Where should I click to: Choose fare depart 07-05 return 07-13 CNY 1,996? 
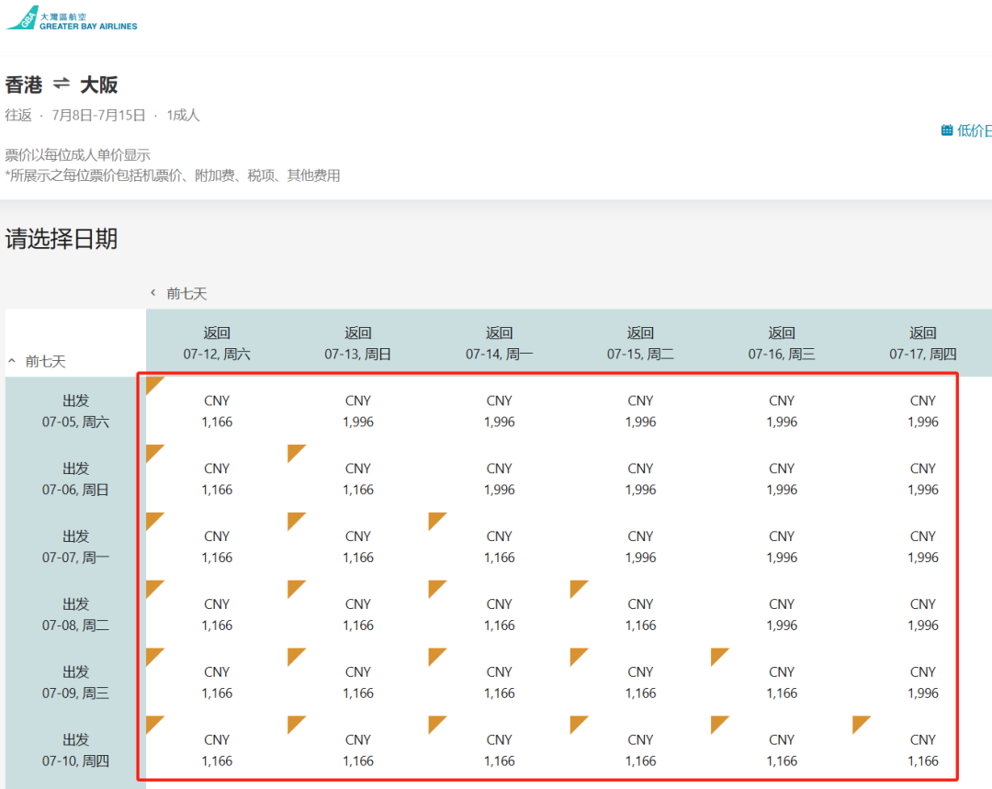click(358, 411)
